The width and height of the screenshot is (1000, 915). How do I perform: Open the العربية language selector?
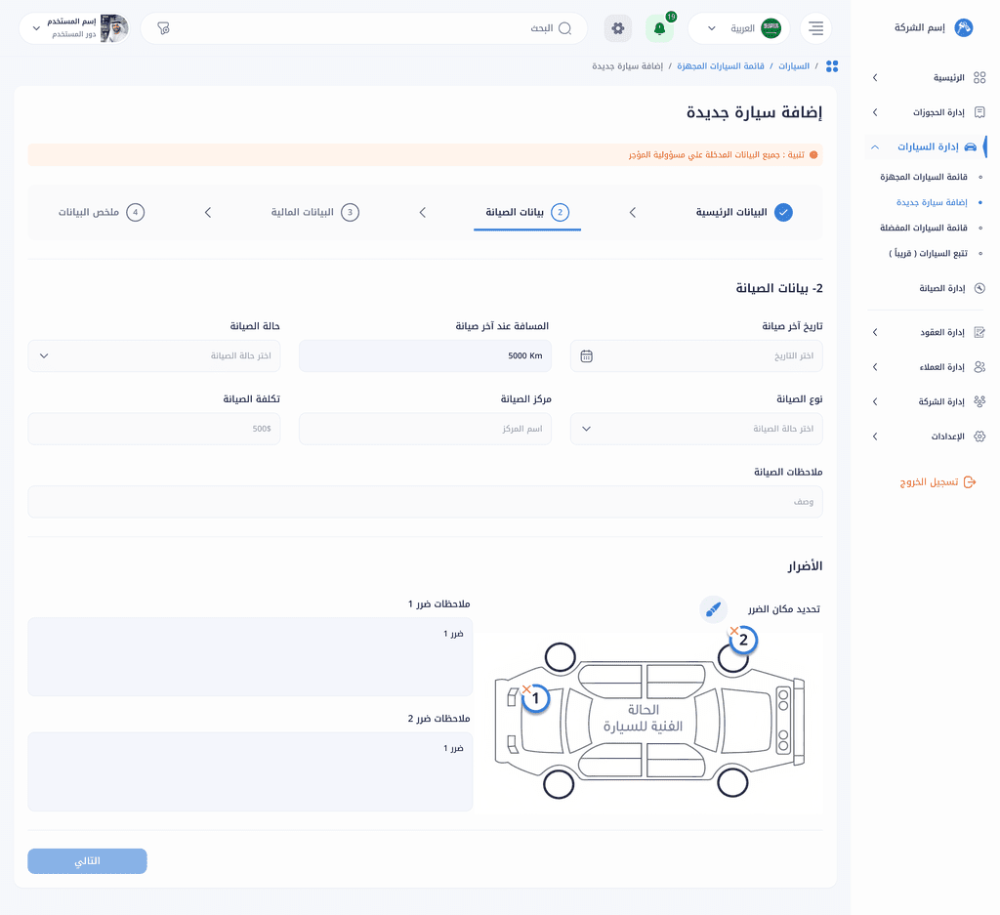click(739, 29)
